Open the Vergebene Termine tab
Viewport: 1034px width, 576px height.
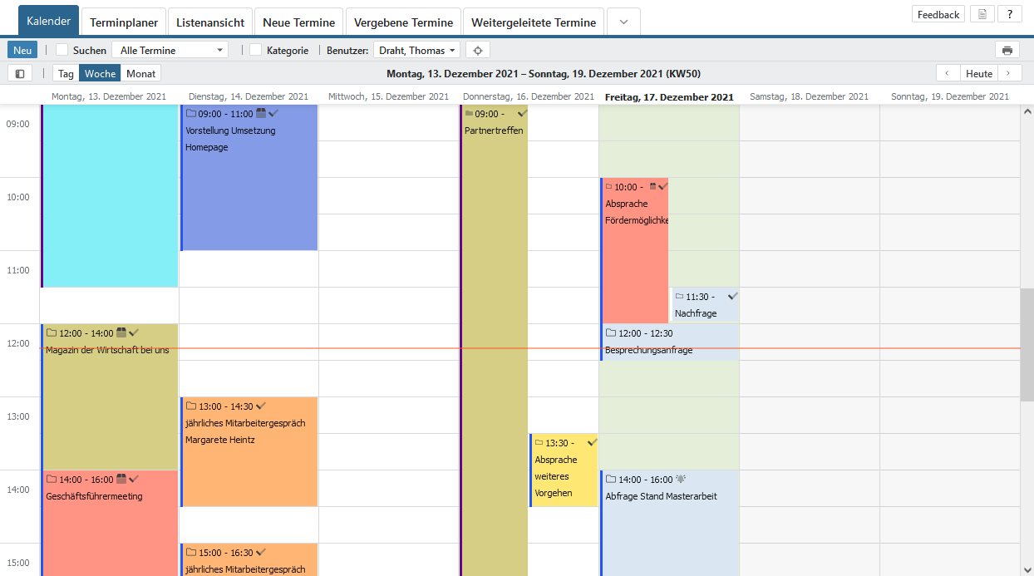tap(403, 22)
